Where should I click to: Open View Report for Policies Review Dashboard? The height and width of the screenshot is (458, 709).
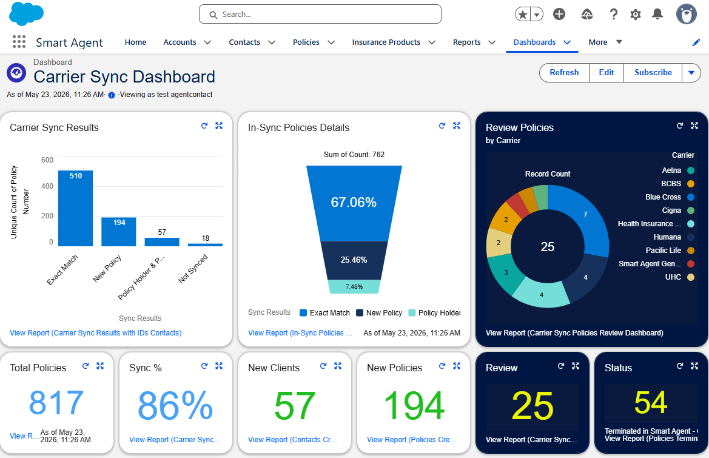574,333
